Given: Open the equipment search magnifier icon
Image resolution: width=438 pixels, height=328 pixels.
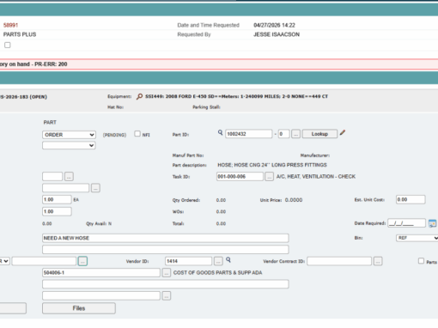Looking at the screenshot, I should pyautogui.click(x=139, y=96).
